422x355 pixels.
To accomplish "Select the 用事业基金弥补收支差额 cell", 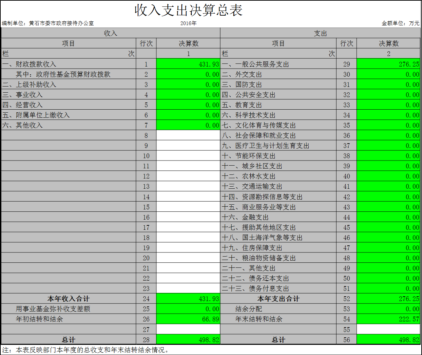I will tap(69, 309).
